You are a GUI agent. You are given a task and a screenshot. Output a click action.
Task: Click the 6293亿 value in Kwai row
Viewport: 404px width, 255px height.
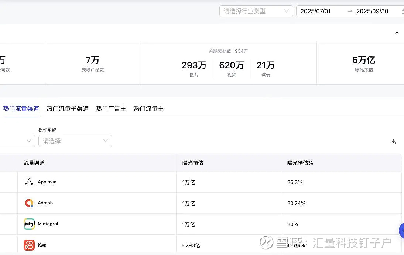click(x=191, y=245)
